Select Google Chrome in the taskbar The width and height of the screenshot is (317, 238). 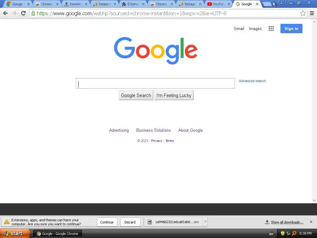pos(57,234)
